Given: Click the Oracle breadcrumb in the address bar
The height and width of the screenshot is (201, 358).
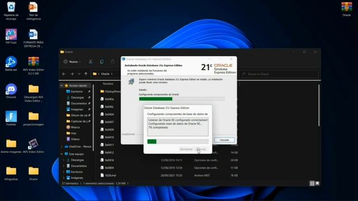Looking at the screenshot, I should tap(105, 74).
